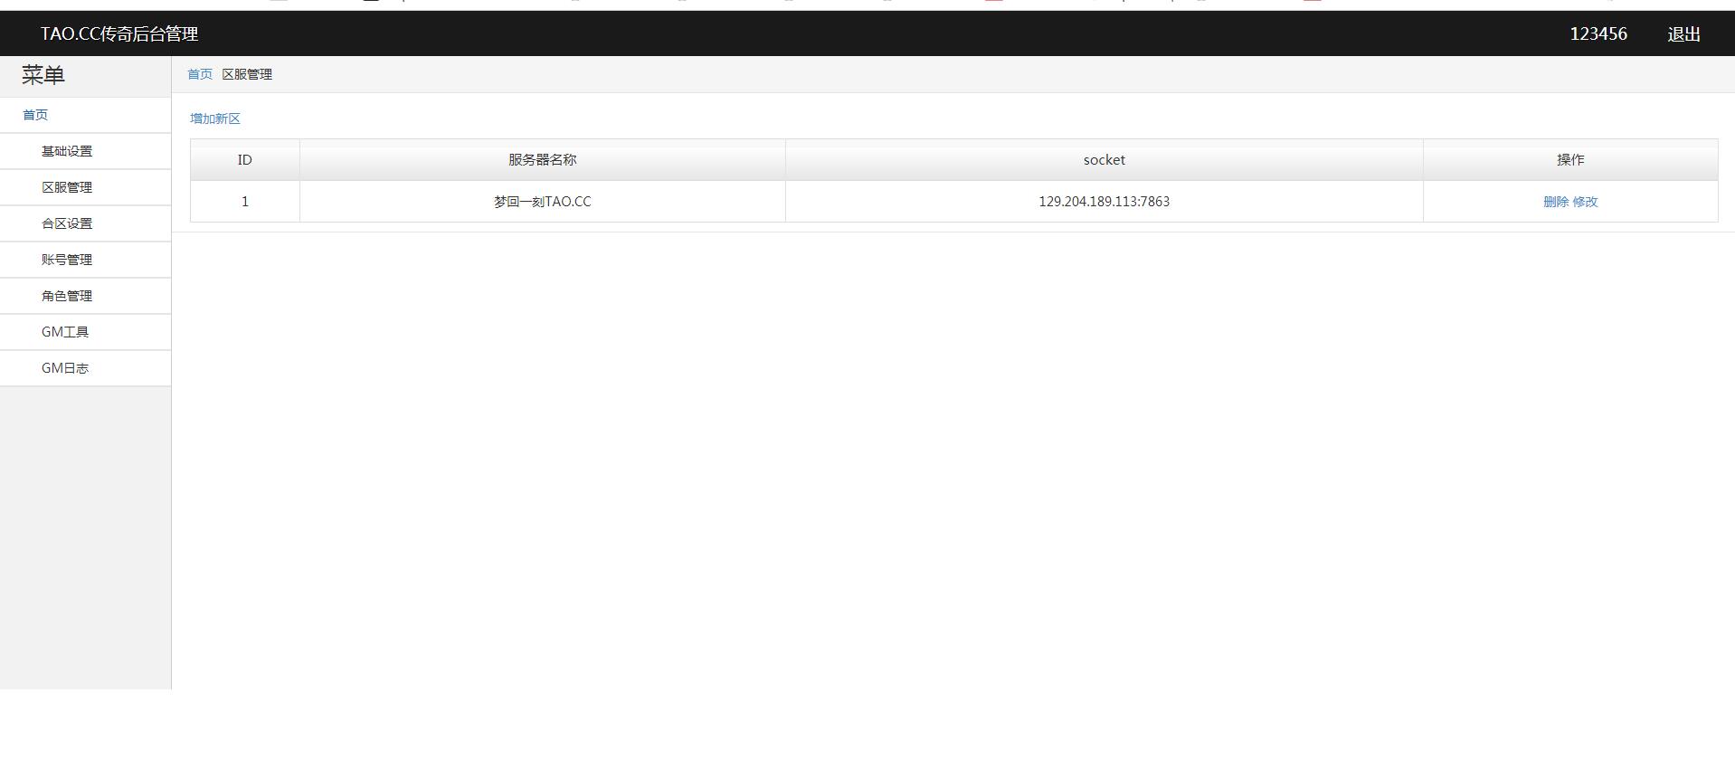Delete server row via 删除 link
Viewport: 1735px width, 759px height.
[1556, 202]
